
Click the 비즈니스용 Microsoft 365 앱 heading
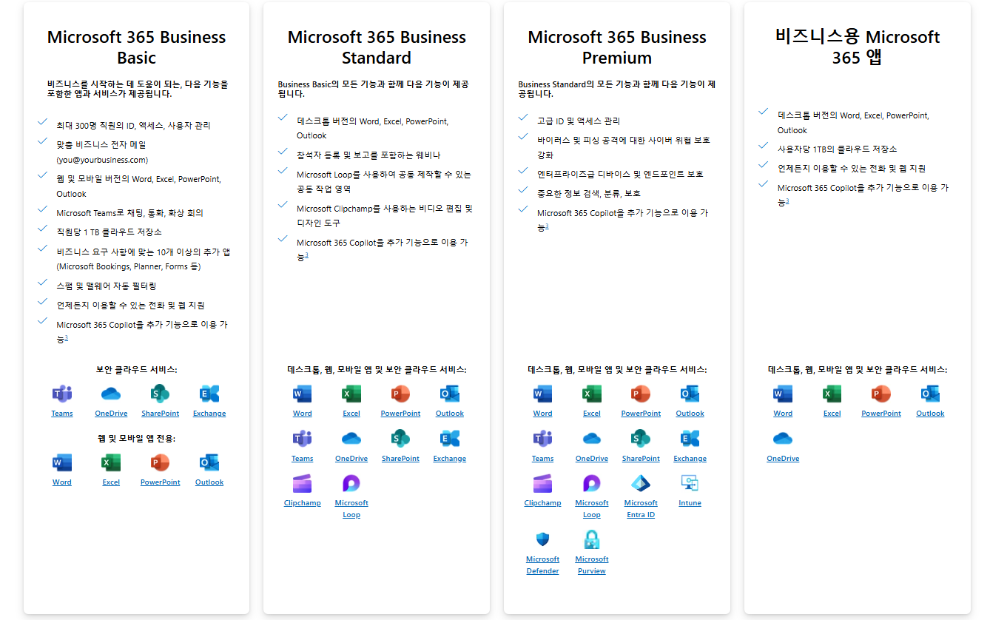point(858,47)
